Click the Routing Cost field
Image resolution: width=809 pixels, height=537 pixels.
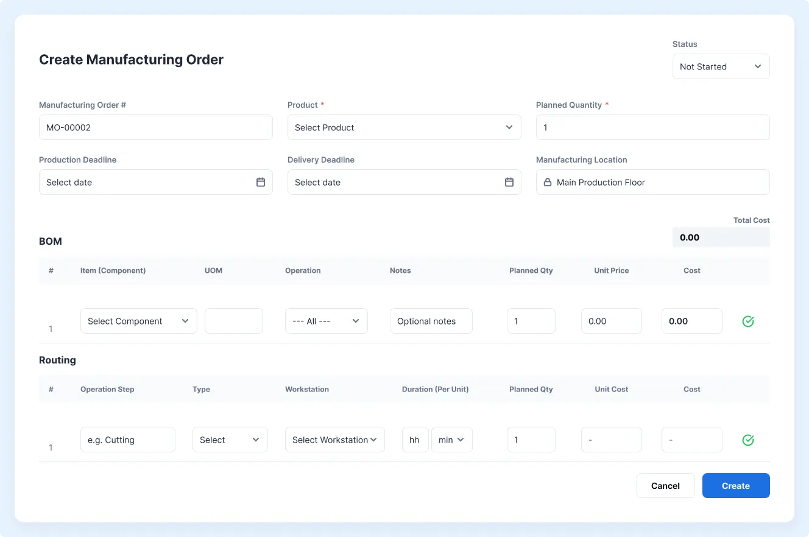coord(692,440)
